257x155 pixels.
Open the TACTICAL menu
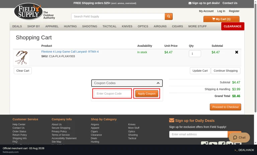(x=109, y=26)
